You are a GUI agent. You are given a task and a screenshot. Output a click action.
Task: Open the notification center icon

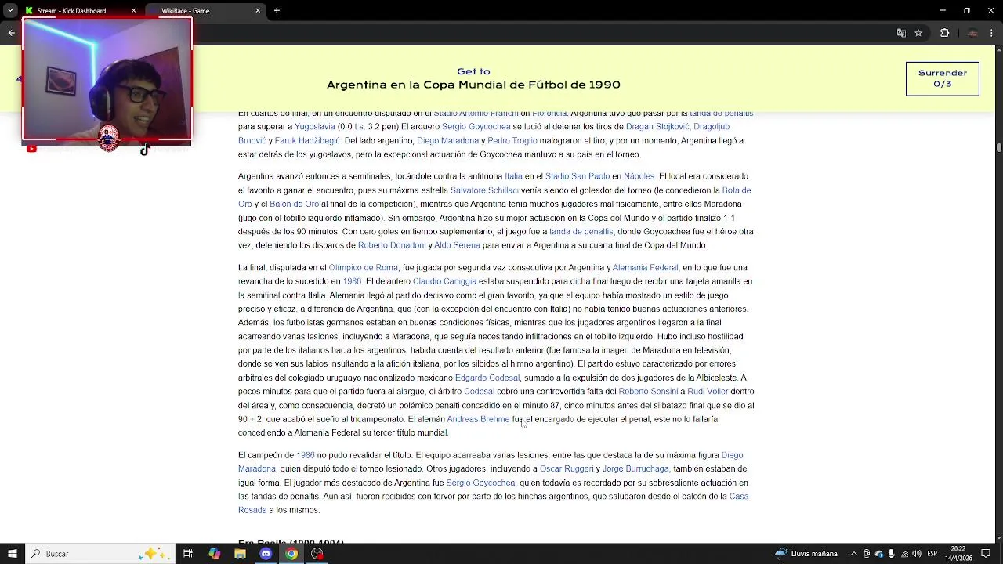(x=986, y=554)
